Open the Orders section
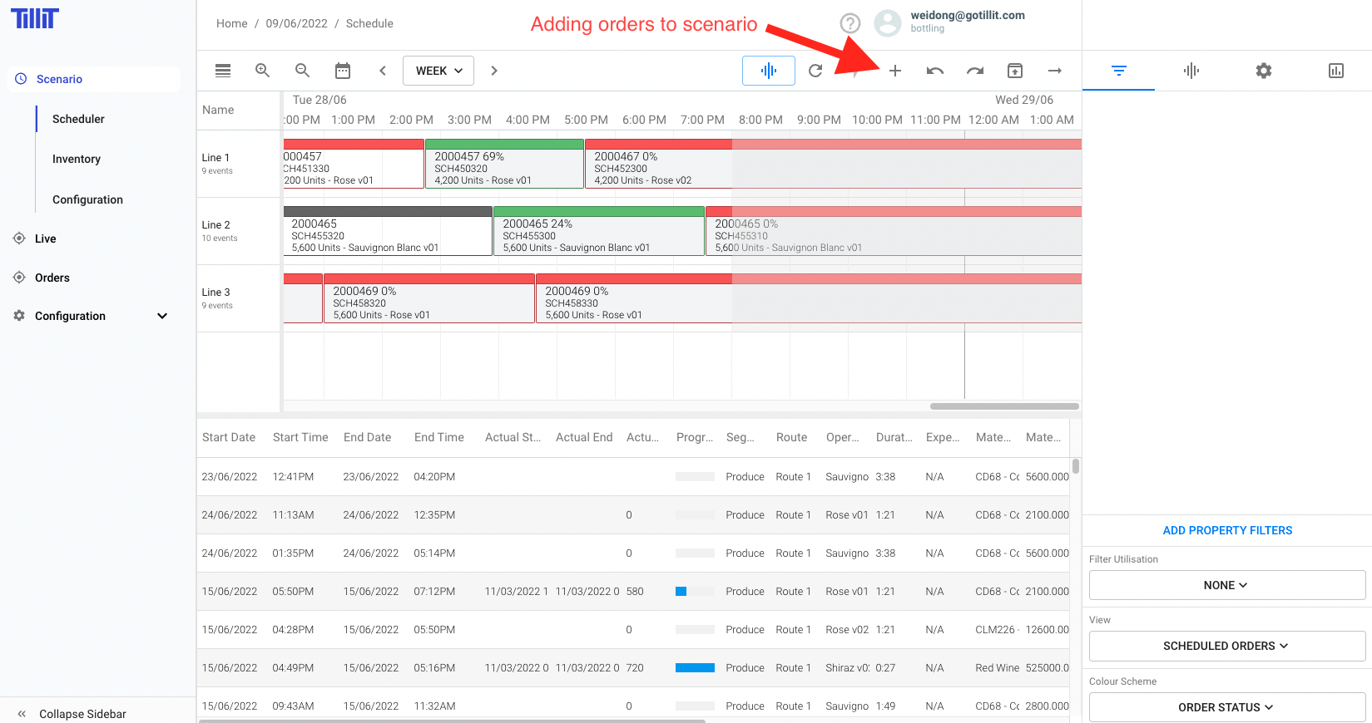This screenshot has width=1372, height=723. [52, 278]
